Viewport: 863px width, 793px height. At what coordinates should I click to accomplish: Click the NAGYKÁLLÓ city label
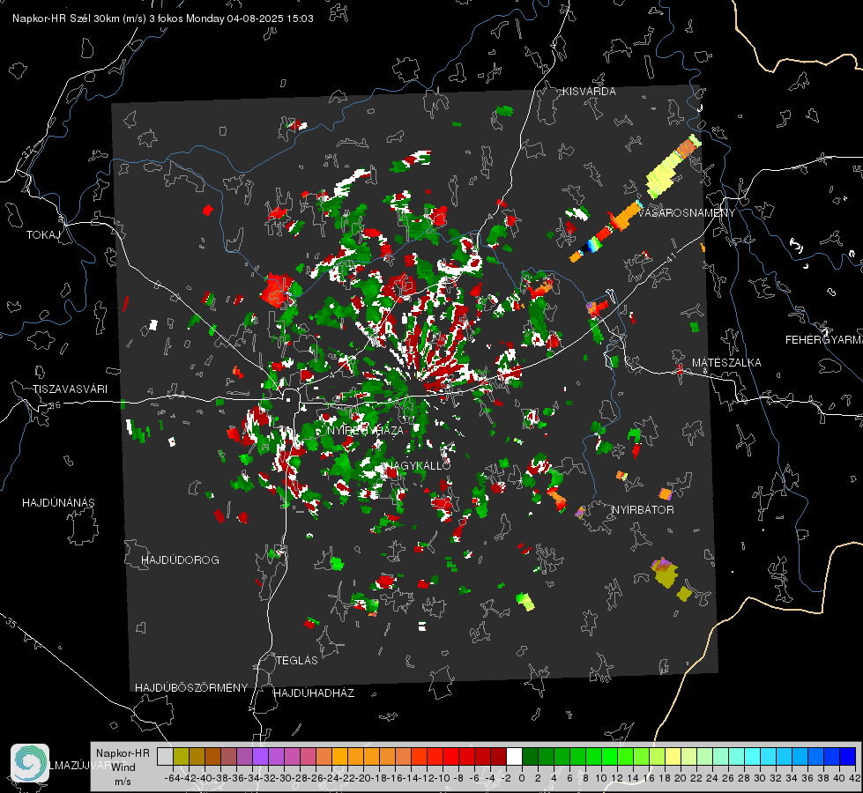[x=419, y=465]
